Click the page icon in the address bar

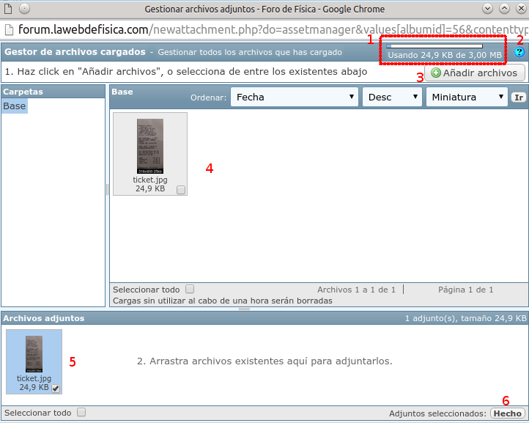9,30
